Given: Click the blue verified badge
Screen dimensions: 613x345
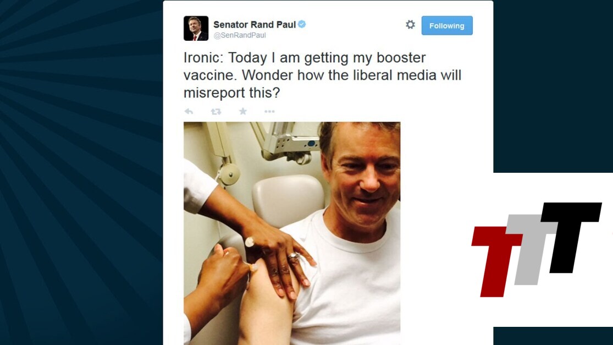Looking at the screenshot, I should pyautogui.click(x=302, y=24).
